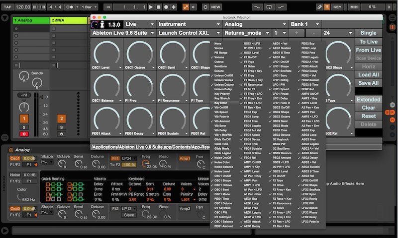Arm the arrangement Record button

[x=166, y=7]
